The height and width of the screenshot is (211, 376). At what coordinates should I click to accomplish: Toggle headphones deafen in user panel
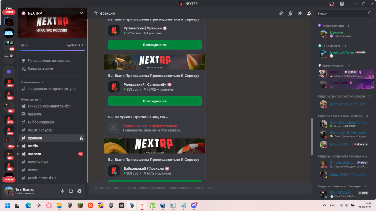click(71, 191)
